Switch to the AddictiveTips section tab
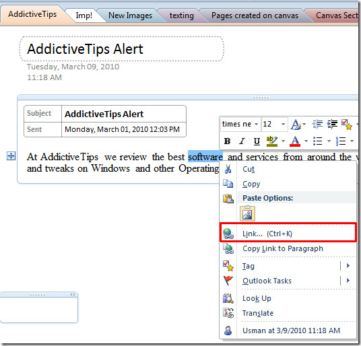Image resolution: width=361 pixels, height=346 pixels. [x=32, y=14]
